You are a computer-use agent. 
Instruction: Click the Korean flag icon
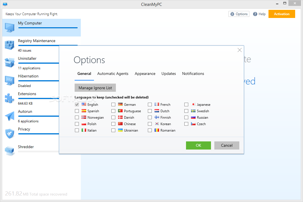pos(157,124)
